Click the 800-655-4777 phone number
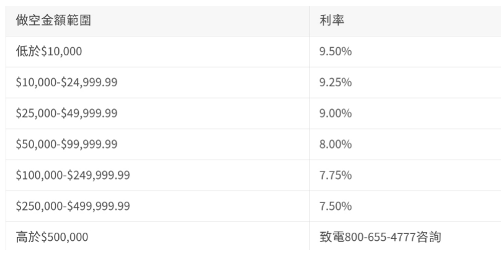Screen dimensions: 501x255 375,237
